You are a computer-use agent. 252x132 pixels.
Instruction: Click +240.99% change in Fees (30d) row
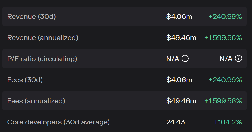pos(225,80)
